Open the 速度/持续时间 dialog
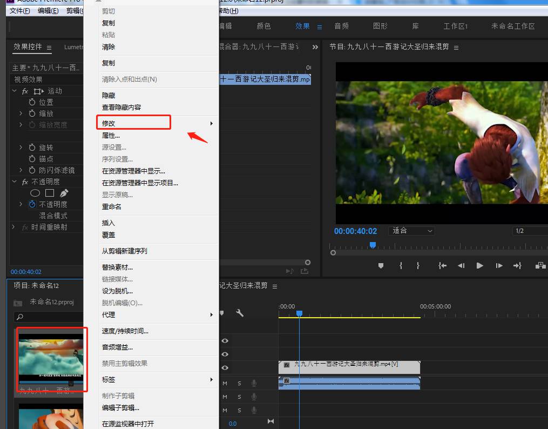This screenshot has height=429, width=548. [x=125, y=331]
